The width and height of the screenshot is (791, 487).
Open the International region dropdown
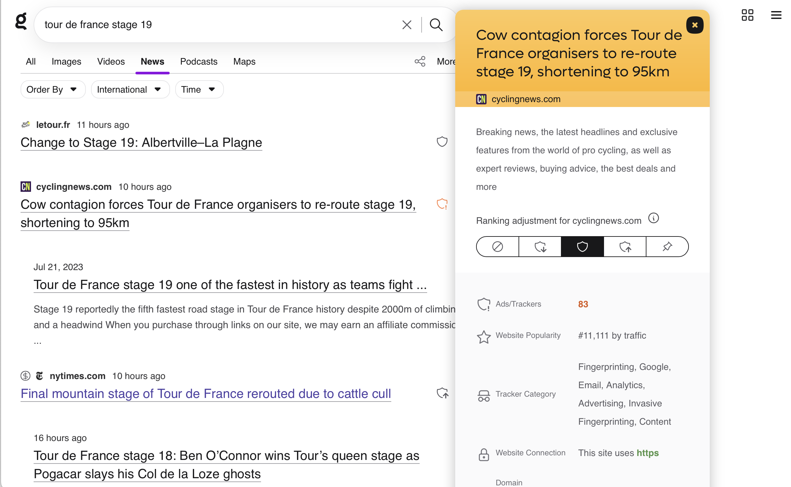(x=130, y=89)
